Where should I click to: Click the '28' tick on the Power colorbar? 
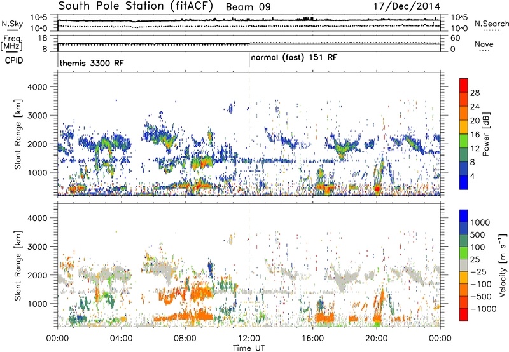tap(475, 93)
